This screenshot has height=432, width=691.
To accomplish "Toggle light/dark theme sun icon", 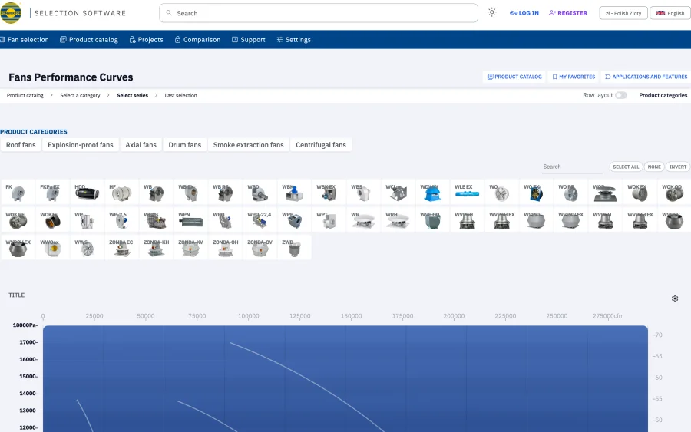I will coord(492,12).
